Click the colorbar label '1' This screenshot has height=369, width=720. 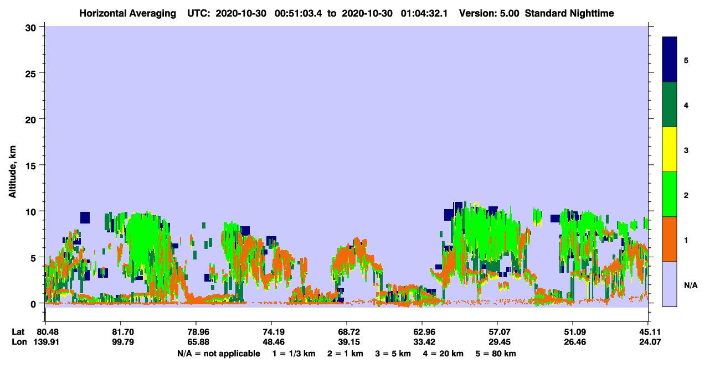(686, 240)
